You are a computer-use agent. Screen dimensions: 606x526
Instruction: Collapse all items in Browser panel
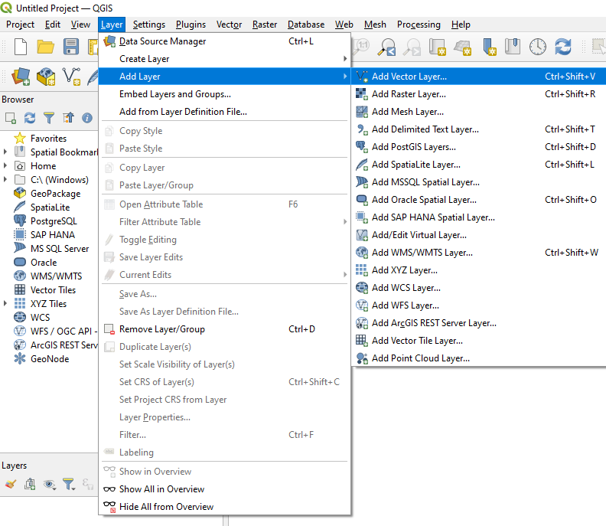pyautogui.click(x=68, y=118)
